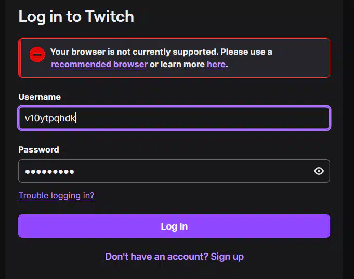Click the "Log in to Twitch" heading
This screenshot has width=354, height=279.
tap(76, 17)
